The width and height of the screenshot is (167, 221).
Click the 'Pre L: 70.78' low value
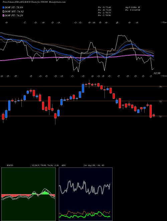coord(104,13)
